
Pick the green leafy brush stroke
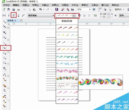tap(67, 57)
